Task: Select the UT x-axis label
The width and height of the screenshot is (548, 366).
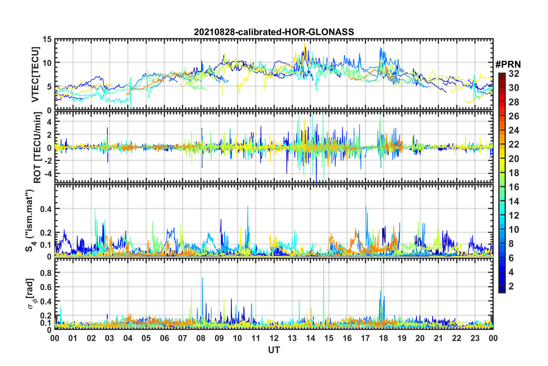Action: click(274, 350)
